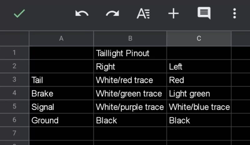Viewport: 250px width, 145px height.
Task: Select the White/purple trace cell
Action: [x=130, y=107]
